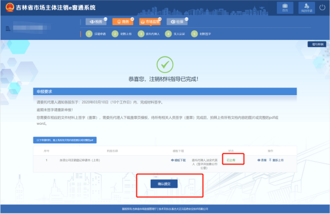This screenshot has width=330, height=214.
Task: Click the badge on the 社保 tab
Action: click(x=186, y=19)
